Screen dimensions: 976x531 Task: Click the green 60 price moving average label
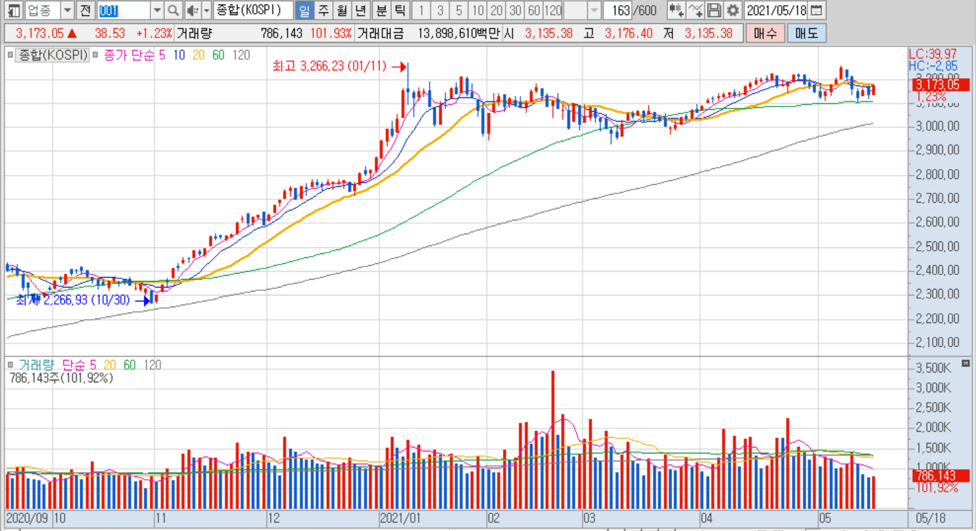point(218,55)
